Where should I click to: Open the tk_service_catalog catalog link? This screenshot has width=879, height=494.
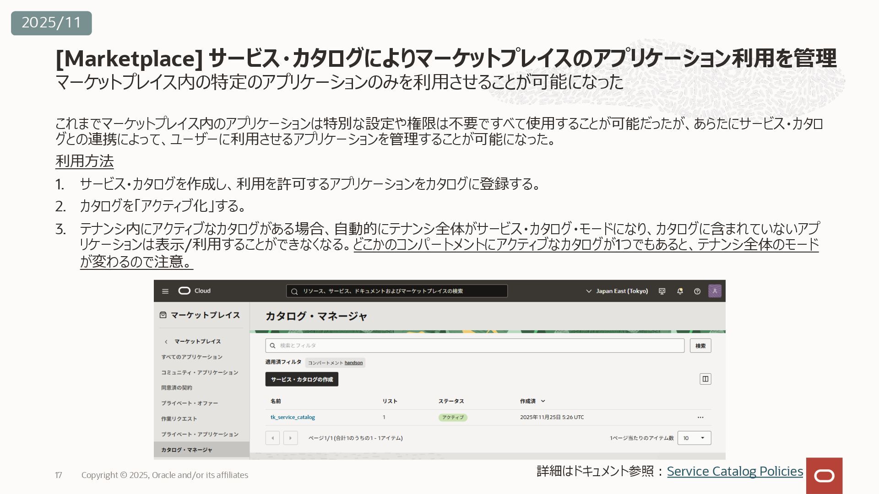coord(293,417)
